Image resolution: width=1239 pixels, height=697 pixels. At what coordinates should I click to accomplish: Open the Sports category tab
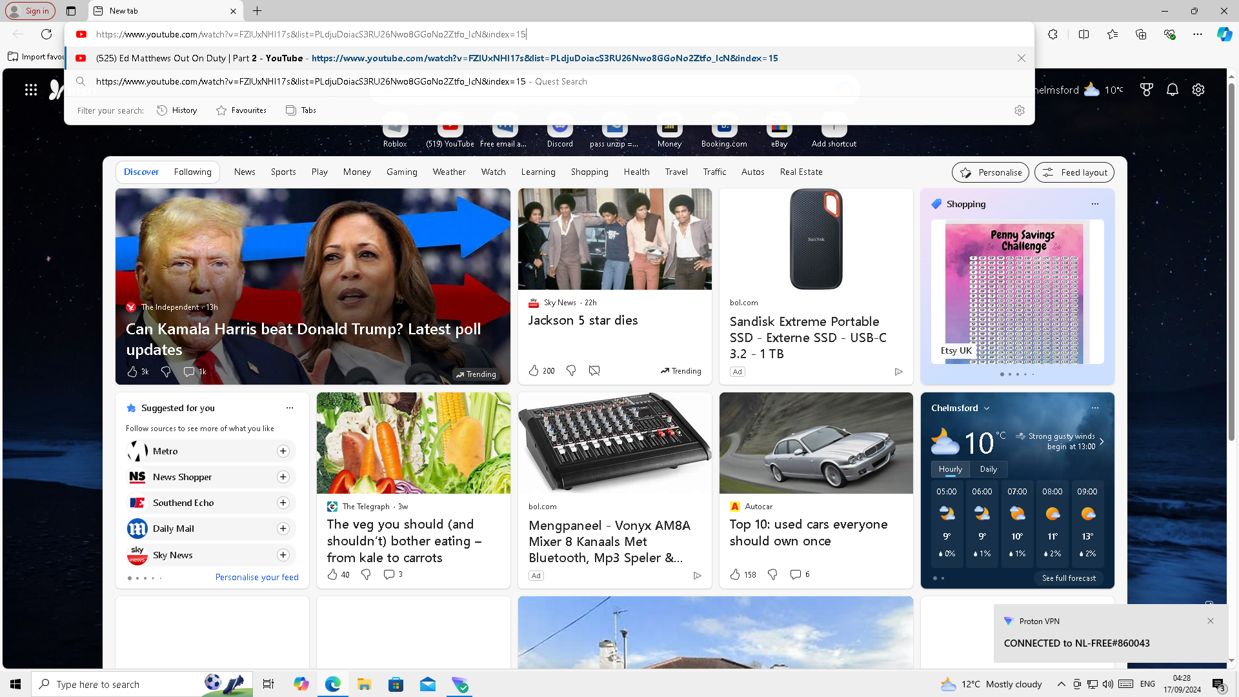(x=283, y=172)
